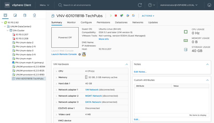This screenshot has height=123, width=214.
Task: Switch to the Configure tab
Action: click(x=86, y=22)
